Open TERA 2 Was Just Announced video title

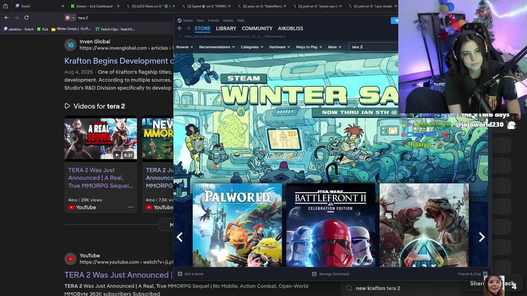point(100,178)
